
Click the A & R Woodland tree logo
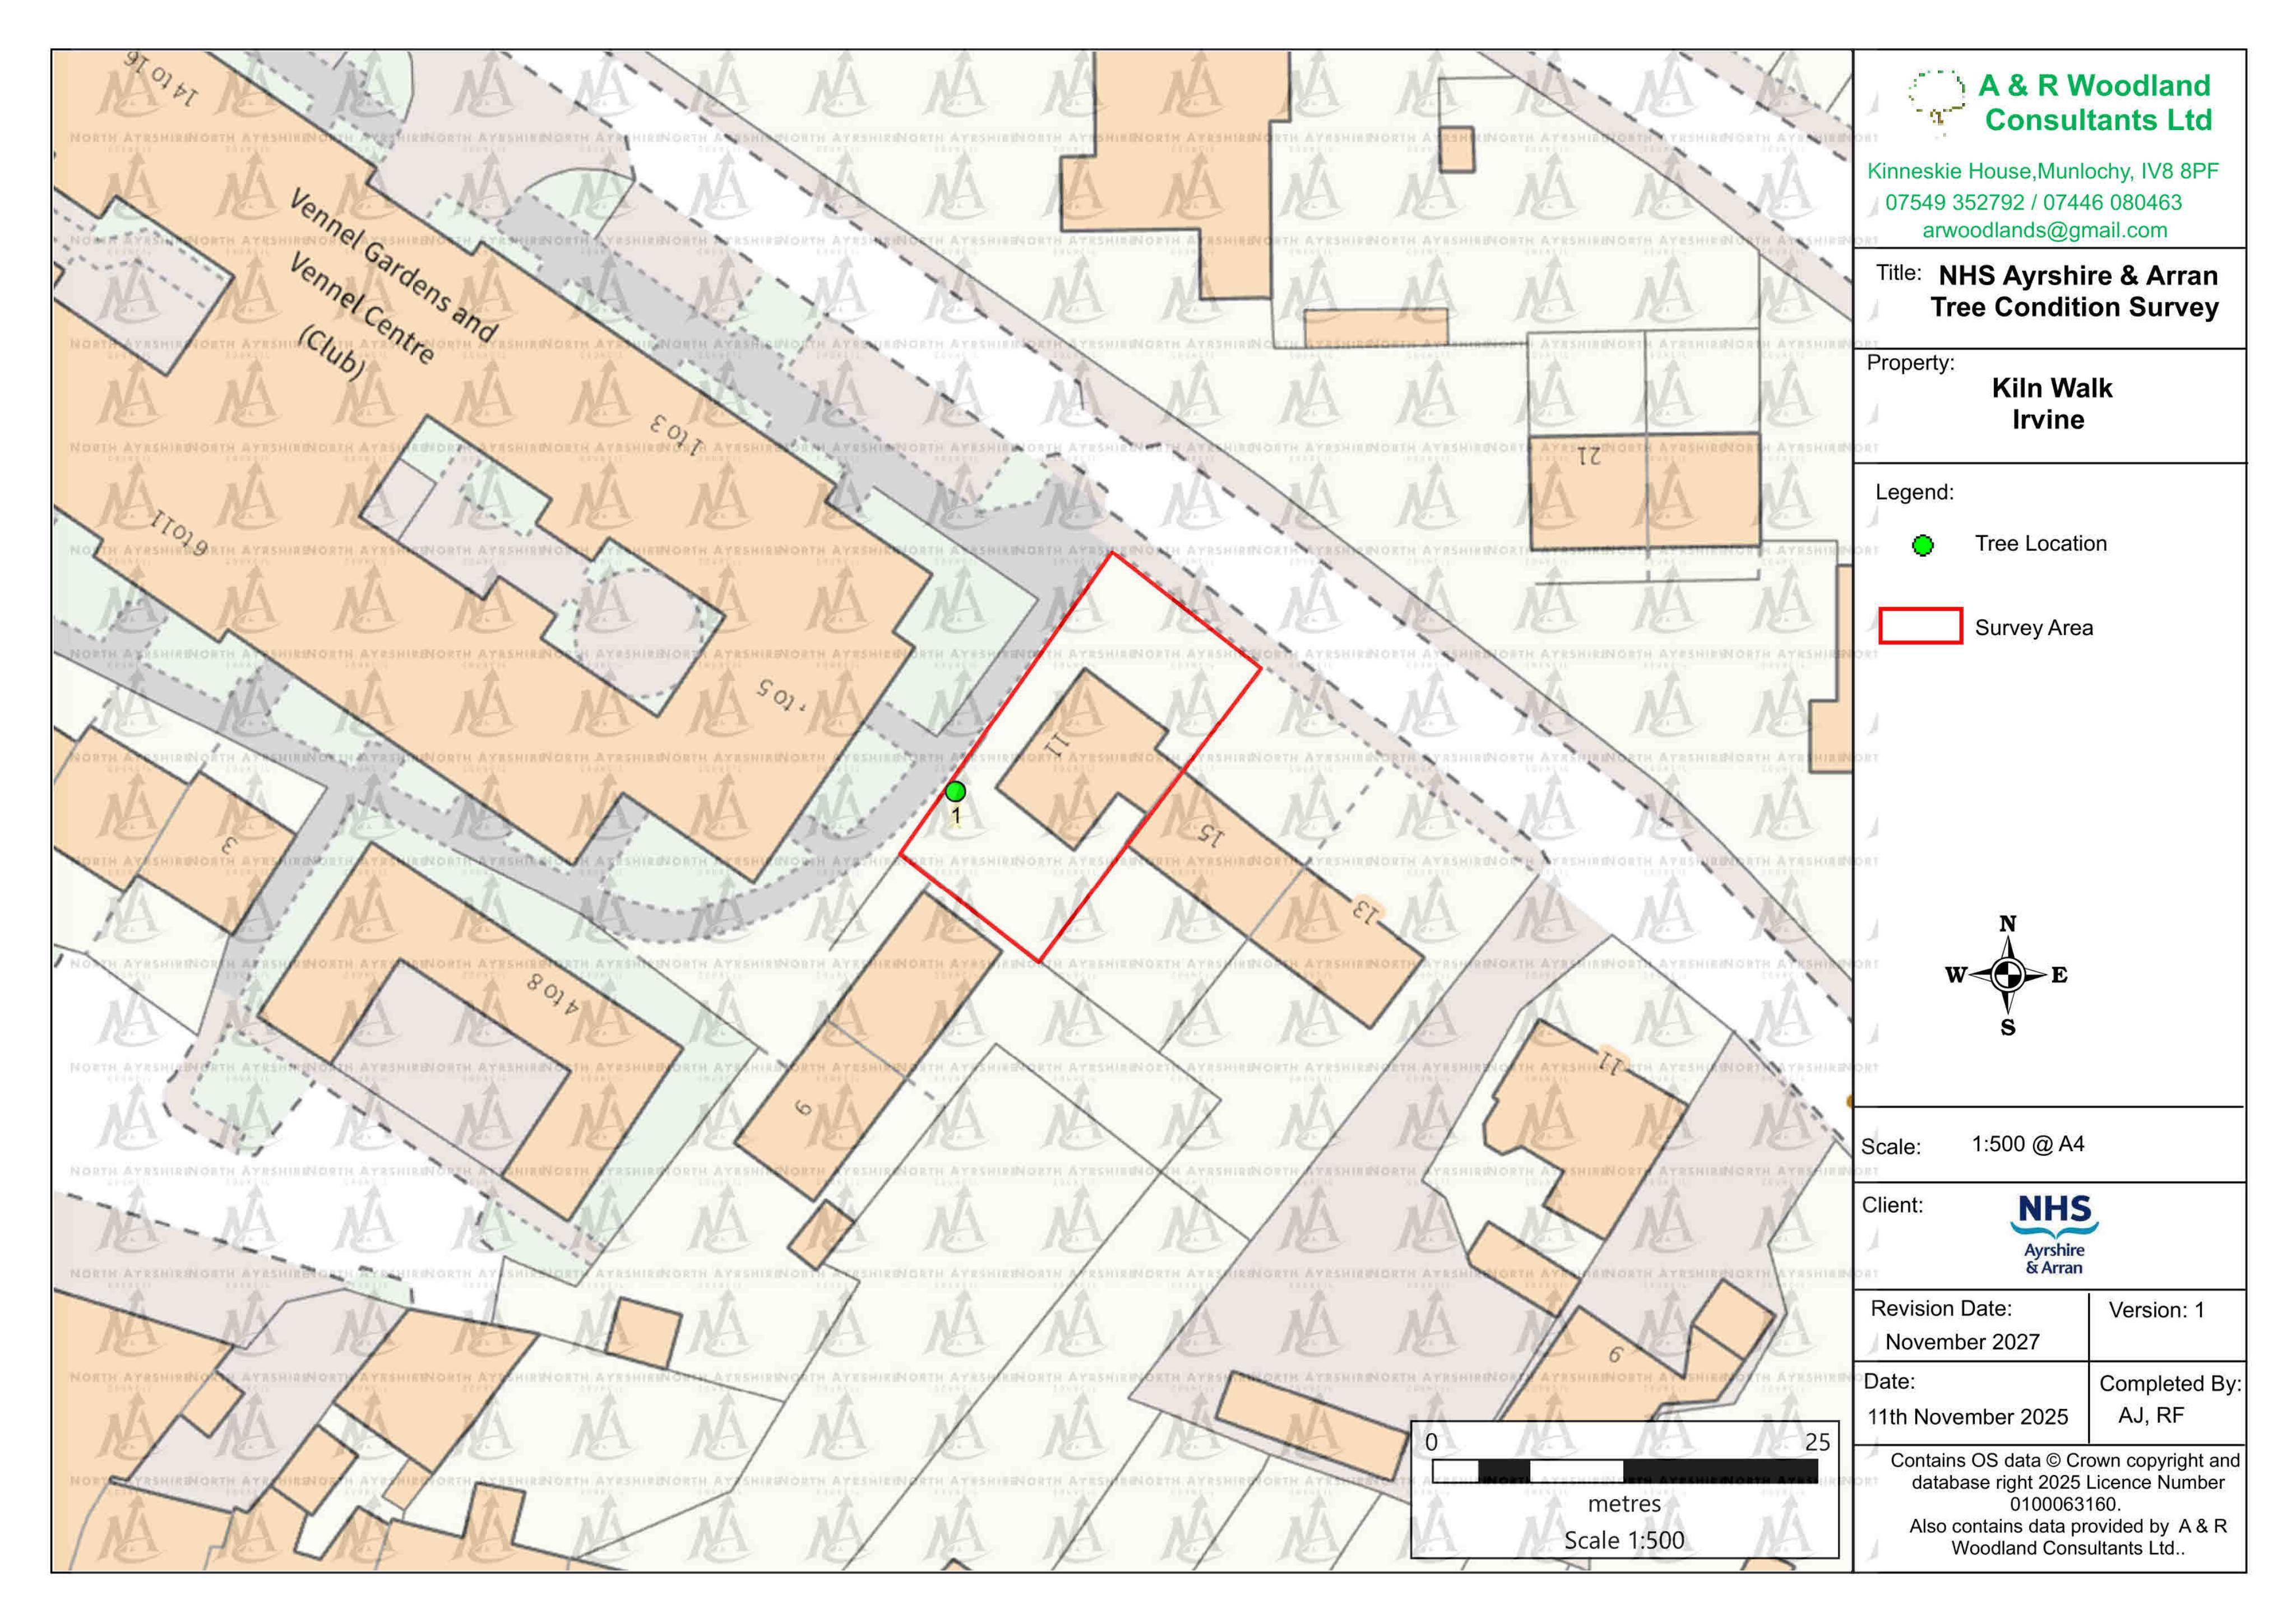point(1937,104)
